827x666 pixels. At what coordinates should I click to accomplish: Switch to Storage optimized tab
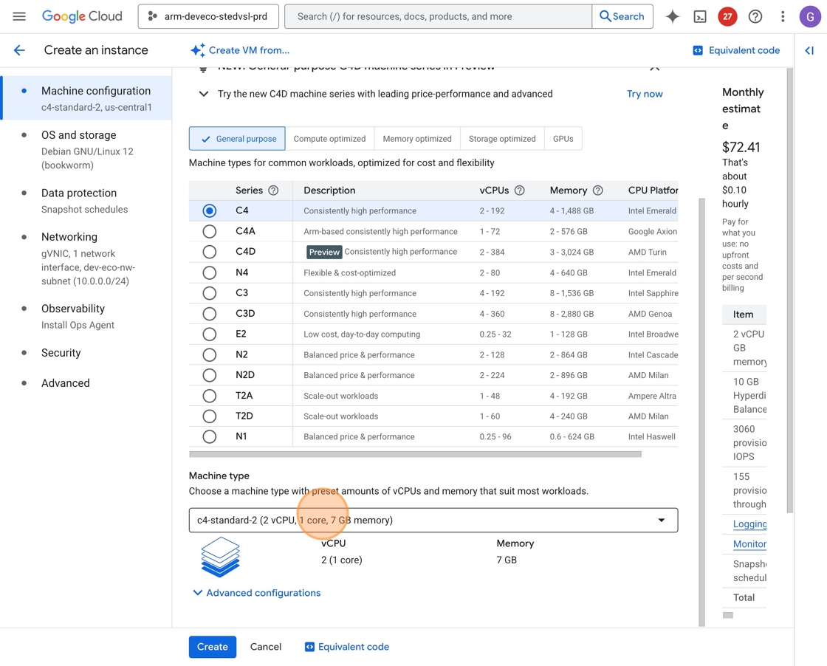click(x=502, y=139)
